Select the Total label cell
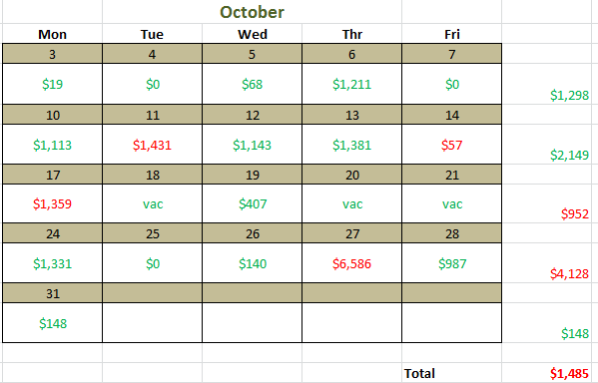Screen dimensions: 598x383 tap(451, 373)
